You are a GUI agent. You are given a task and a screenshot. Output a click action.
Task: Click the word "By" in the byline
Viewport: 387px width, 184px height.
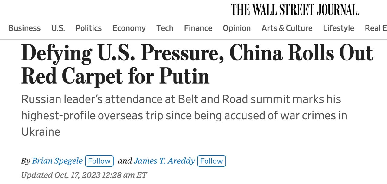(x=25, y=161)
